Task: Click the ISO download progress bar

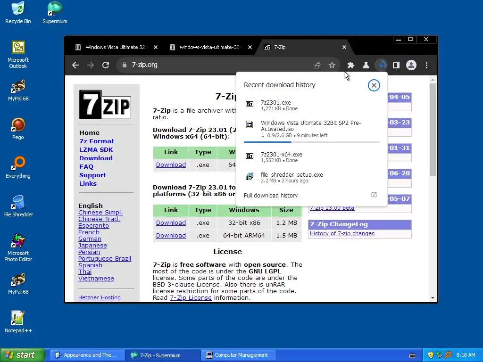Action: [311, 142]
